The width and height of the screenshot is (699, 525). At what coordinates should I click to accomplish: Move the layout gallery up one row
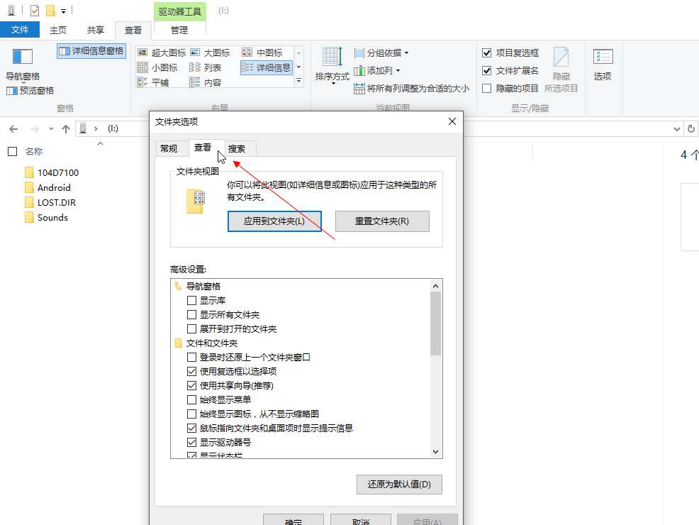point(298,52)
